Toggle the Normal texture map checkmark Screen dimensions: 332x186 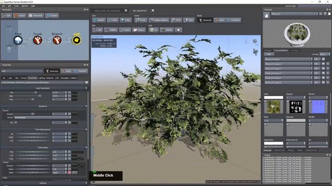pos(310,101)
